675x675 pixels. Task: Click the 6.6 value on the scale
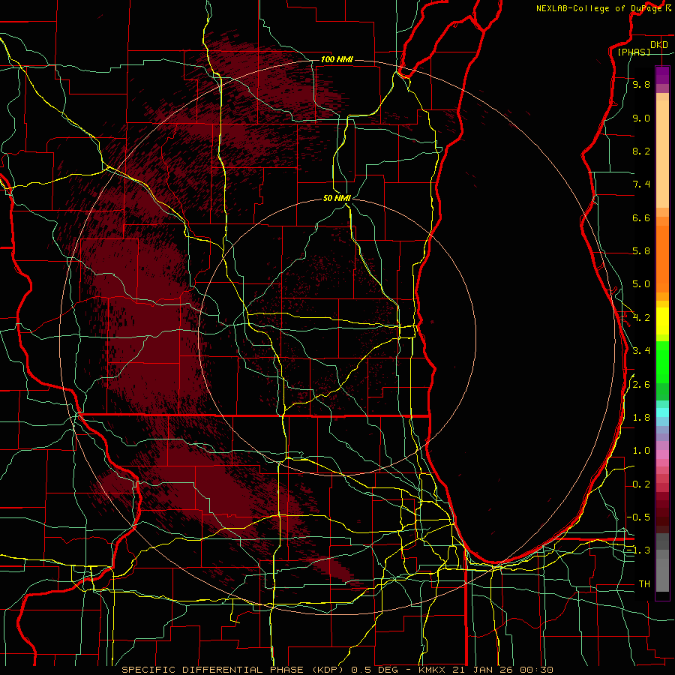point(641,218)
